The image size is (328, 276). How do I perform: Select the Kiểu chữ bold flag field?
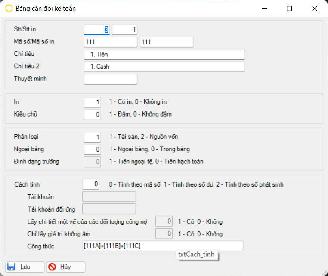click(x=93, y=114)
